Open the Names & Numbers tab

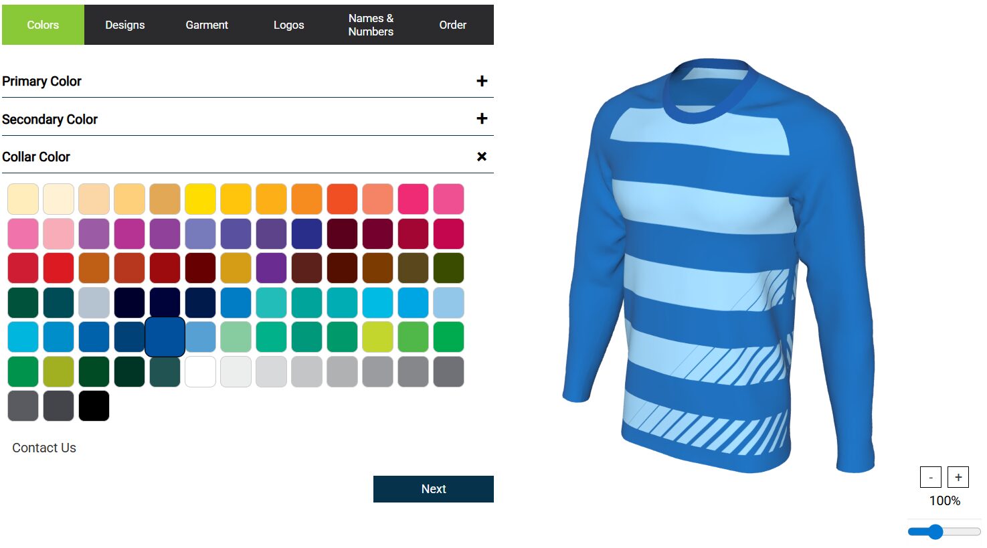[371, 25]
